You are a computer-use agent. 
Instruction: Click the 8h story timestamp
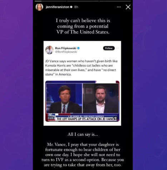click(76, 7)
